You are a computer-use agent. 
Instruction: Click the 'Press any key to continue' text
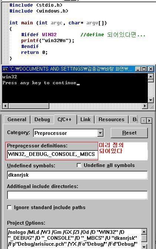tap(39, 83)
